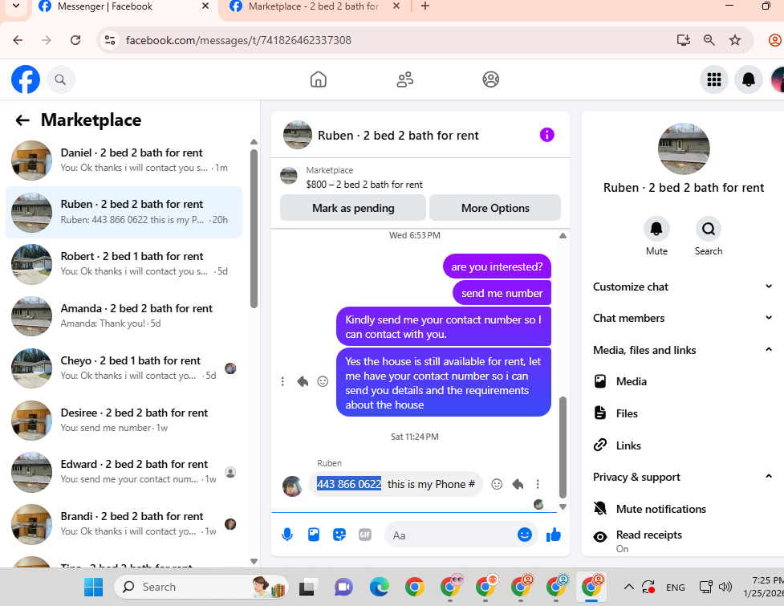Open the Groups icon in top navigation
Screen dimensions: 784x606
click(490, 79)
